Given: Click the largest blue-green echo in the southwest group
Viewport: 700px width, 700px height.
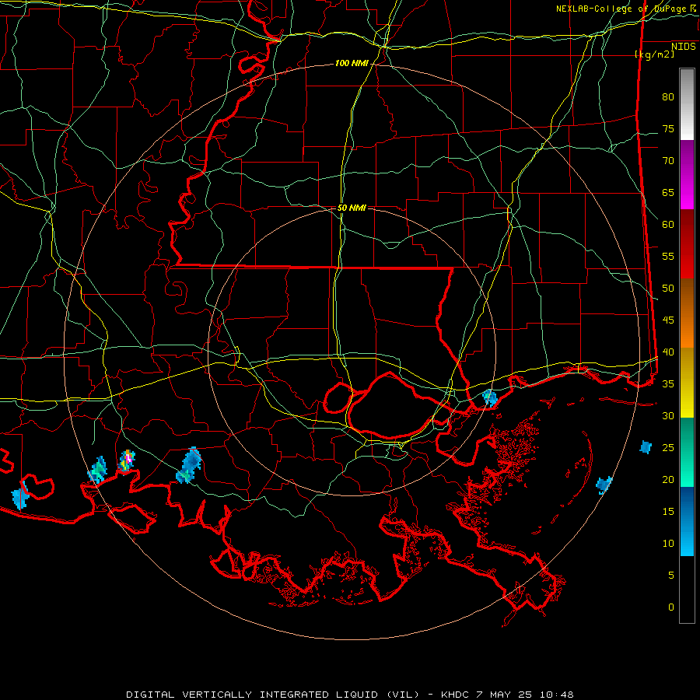Looking at the screenshot, I should (x=189, y=465).
